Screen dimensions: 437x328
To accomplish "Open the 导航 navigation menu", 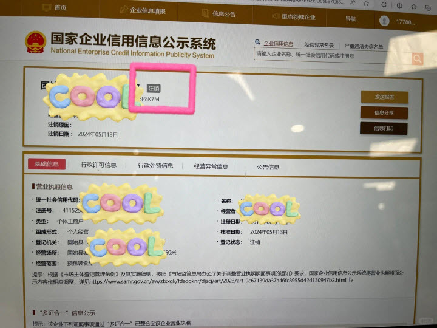I will pos(351,18).
